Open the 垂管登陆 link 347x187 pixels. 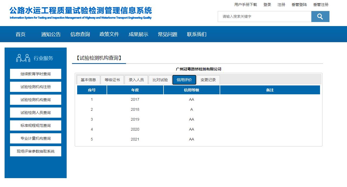coord(299,5)
